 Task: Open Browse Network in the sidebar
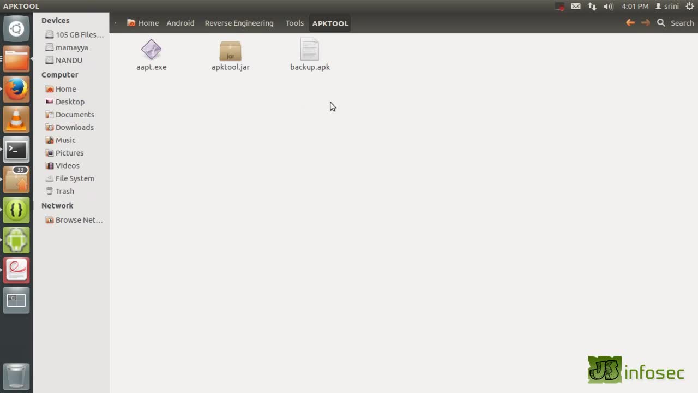tap(74, 220)
